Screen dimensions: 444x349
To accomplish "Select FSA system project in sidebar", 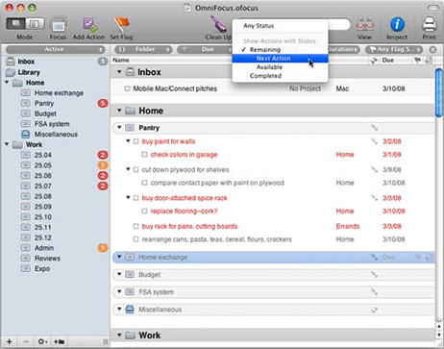I will point(52,124).
